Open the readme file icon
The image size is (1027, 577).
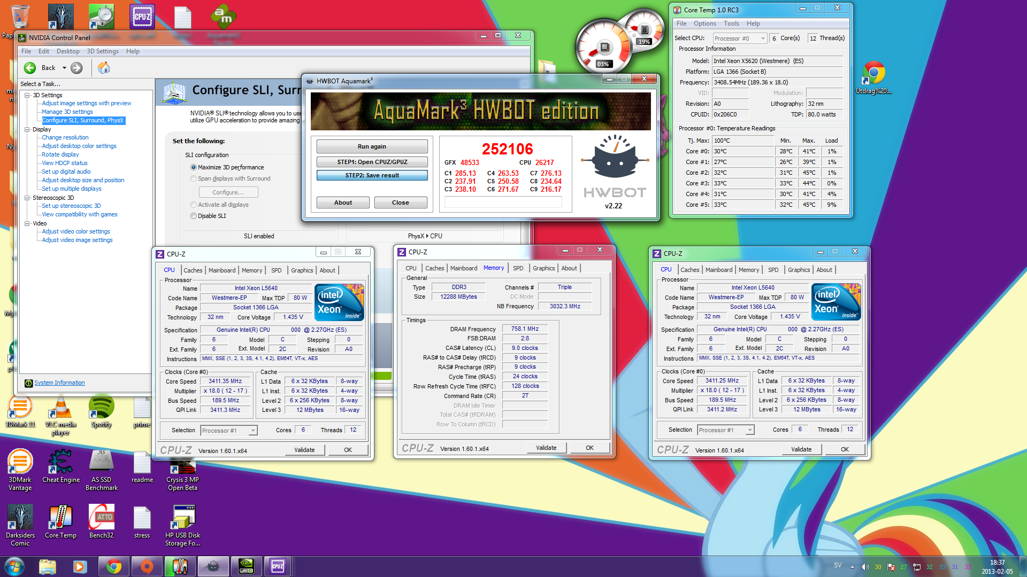[x=142, y=466]
